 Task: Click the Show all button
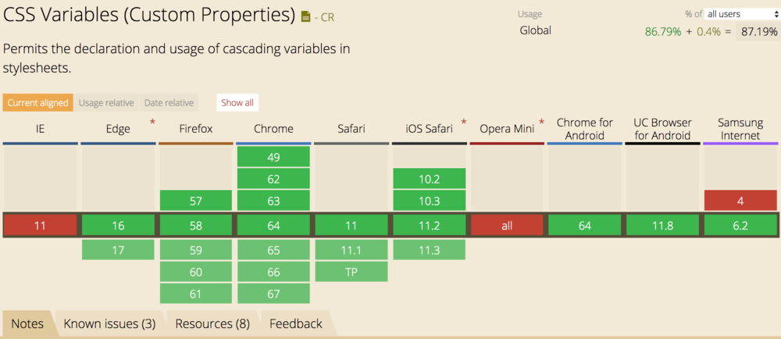(x=237, y=103)
